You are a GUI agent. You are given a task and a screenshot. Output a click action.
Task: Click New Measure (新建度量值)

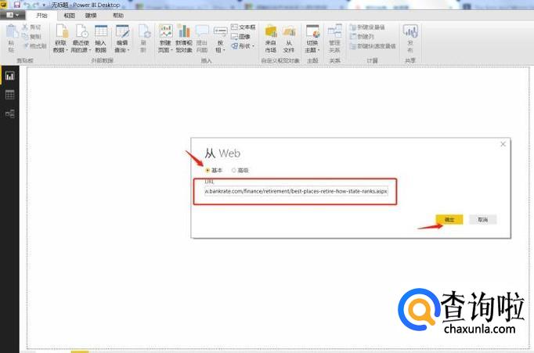click(367, 27)
